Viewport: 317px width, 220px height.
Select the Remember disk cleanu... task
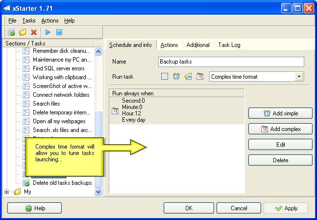[61, 51]
